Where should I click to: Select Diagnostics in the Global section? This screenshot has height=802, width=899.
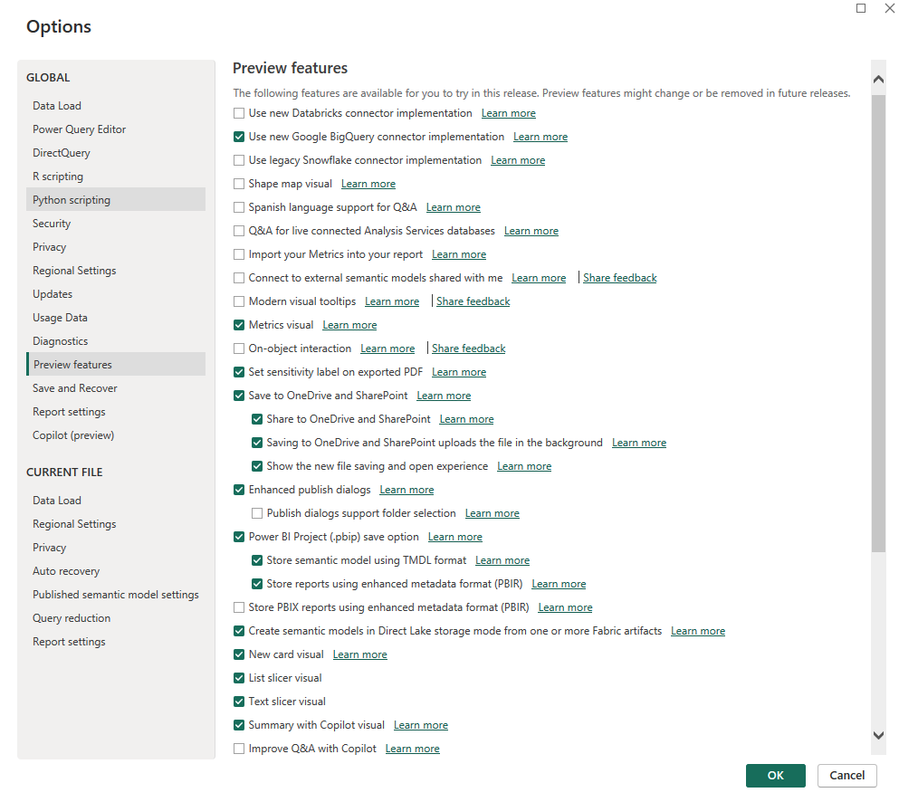(x=60, y=340)
